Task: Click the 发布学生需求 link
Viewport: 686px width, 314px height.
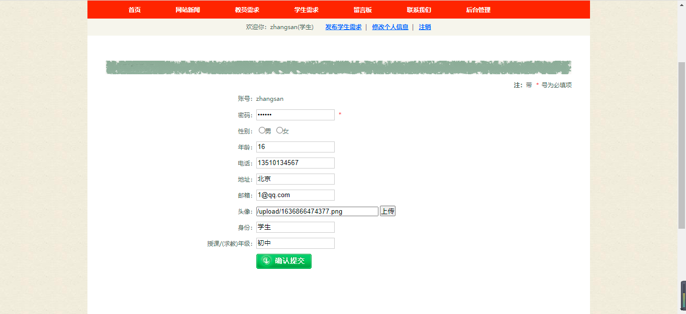Action: click(343, 27)
